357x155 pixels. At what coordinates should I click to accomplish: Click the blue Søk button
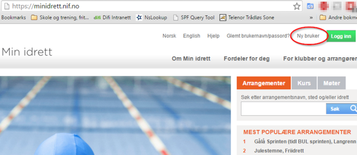tap(342, 109)
